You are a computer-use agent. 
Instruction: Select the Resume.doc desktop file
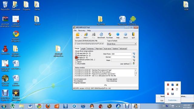pyautogui.click(x=122, y=20)
